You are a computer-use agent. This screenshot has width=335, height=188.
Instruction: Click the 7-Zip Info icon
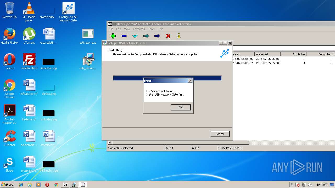179,36
